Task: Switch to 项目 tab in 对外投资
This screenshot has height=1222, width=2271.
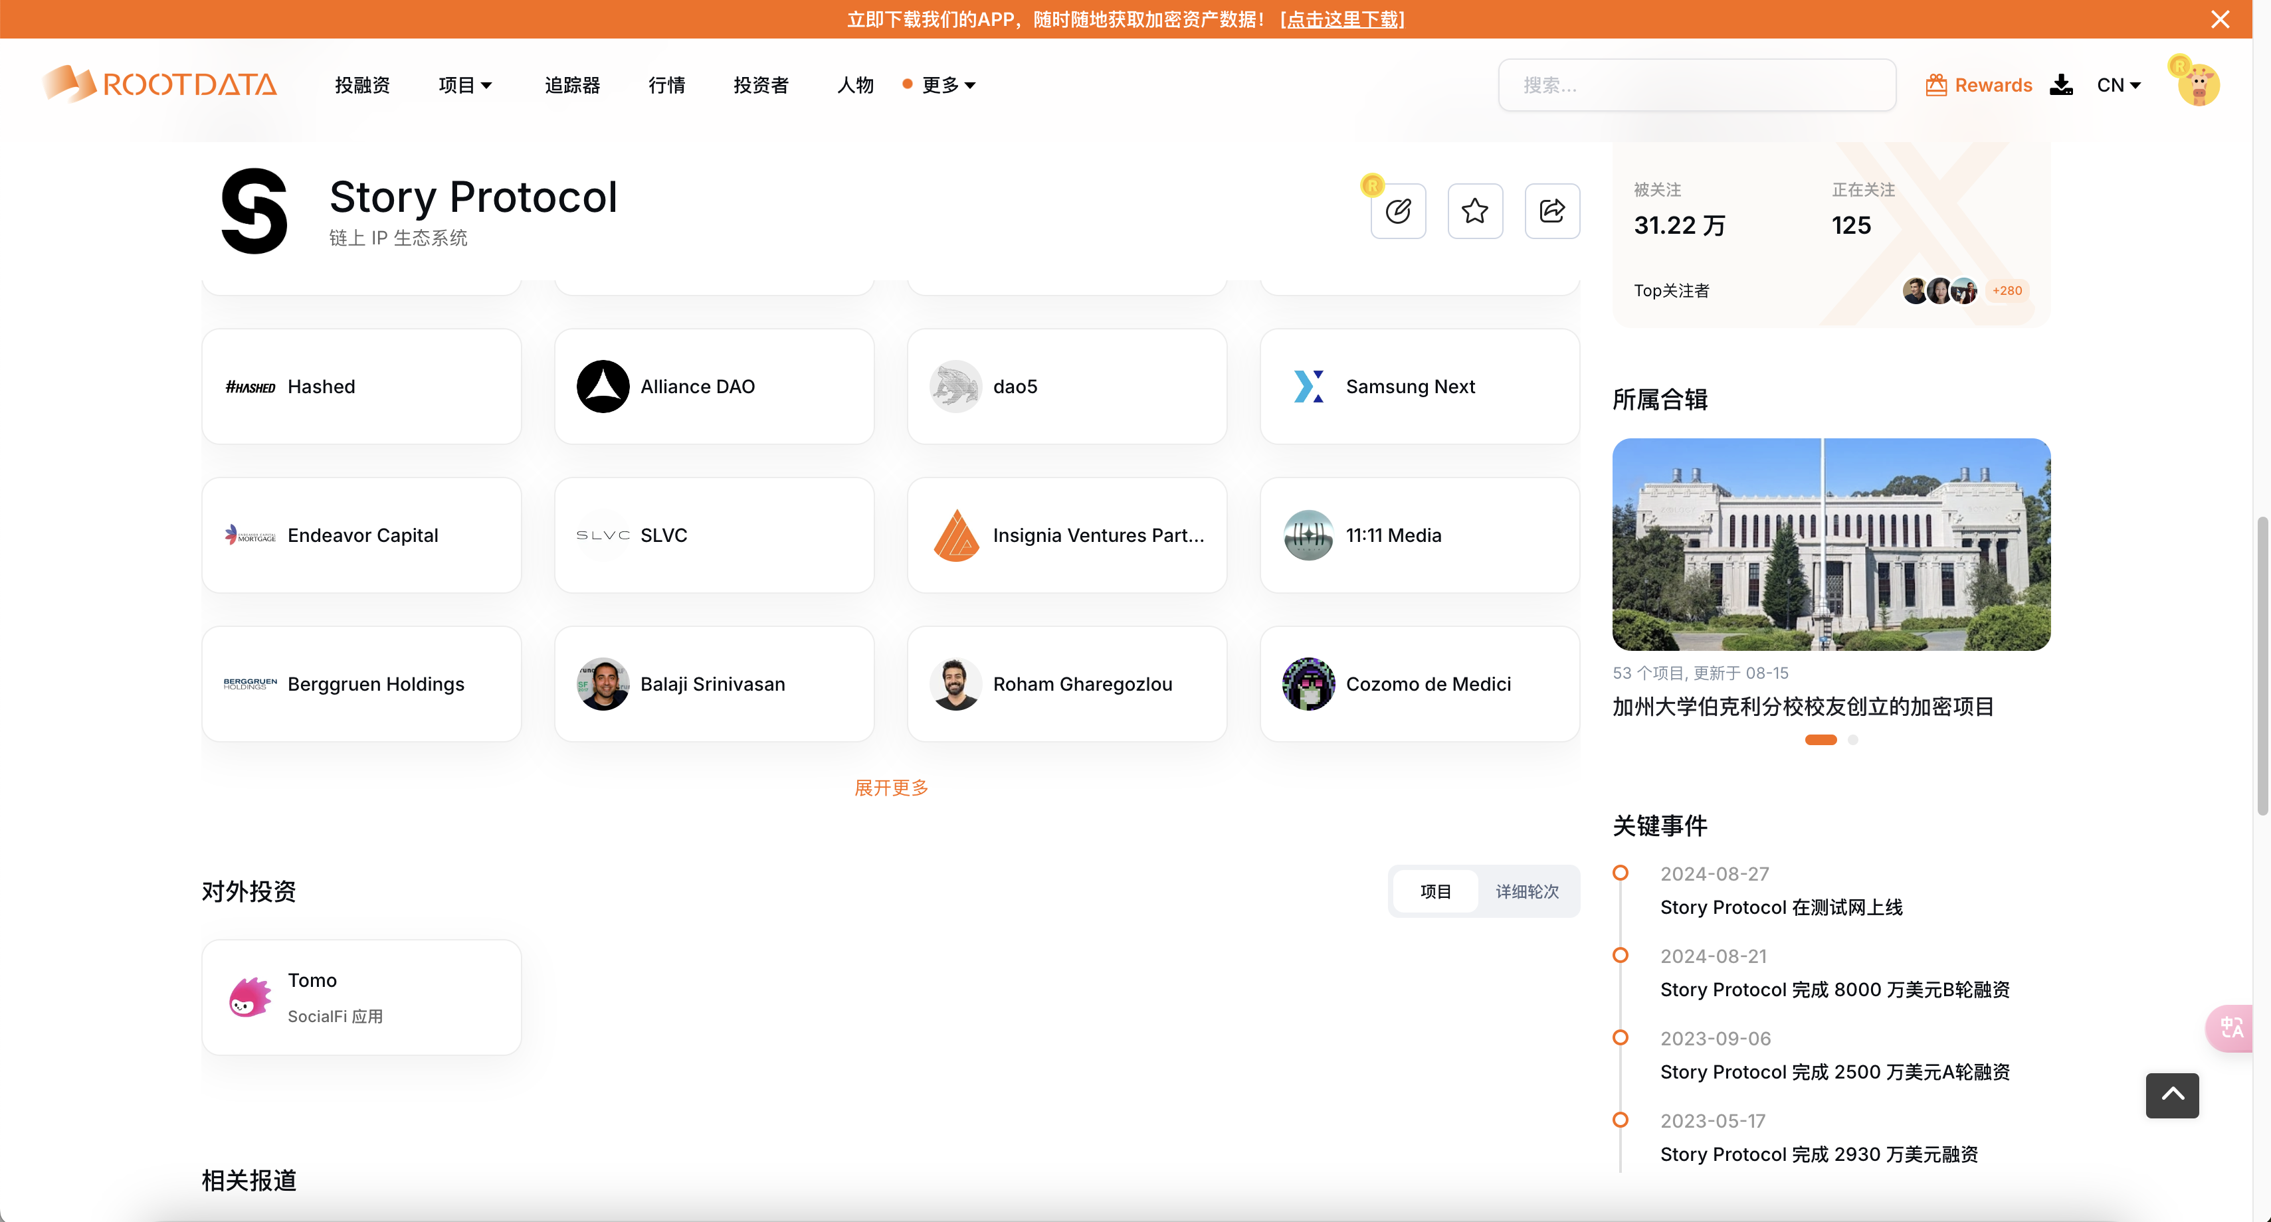Action: point(1435,892)
